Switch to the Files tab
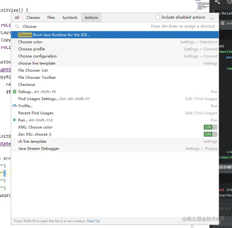The height and width of the screenshot is (228, 232). tap(51, 18)
